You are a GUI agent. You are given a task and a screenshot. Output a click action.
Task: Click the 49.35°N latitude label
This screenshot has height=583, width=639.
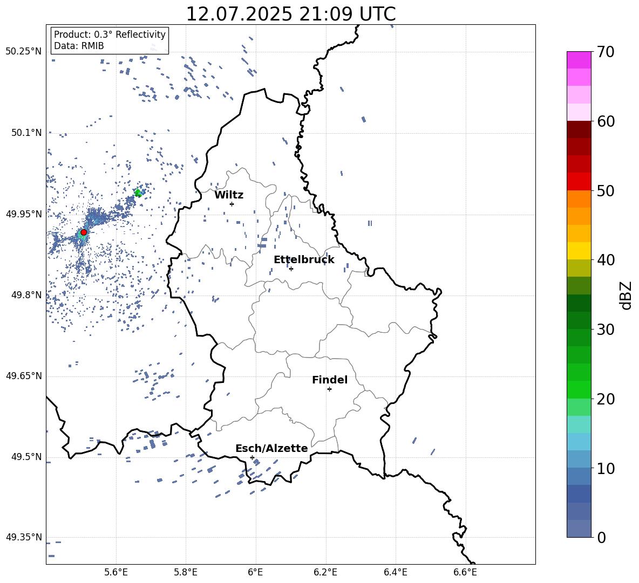point(24,537)
